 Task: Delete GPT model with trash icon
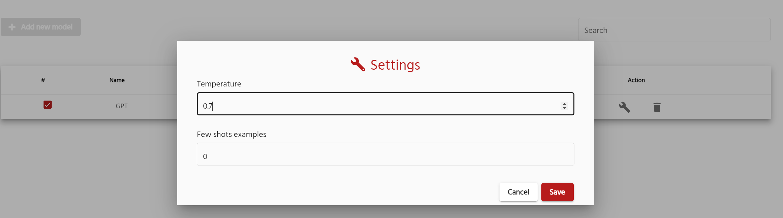(x=657, y=107)
